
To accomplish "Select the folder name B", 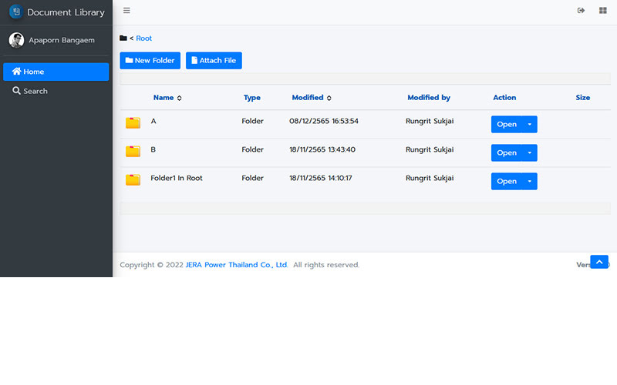I will [153, 149].
